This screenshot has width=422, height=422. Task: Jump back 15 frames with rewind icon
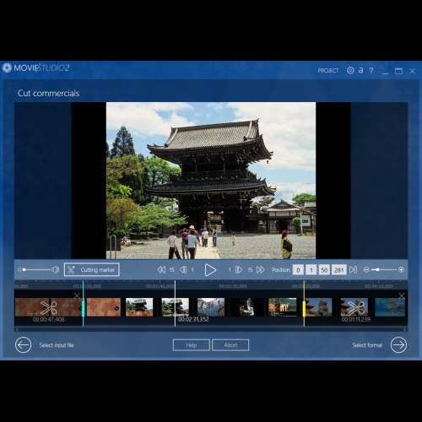161,270
